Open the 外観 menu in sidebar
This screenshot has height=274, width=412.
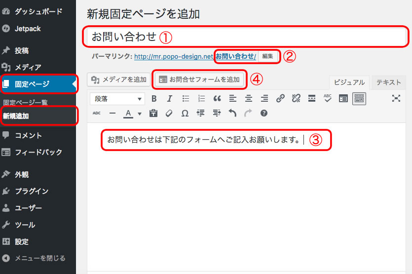(x=22, y=174)
